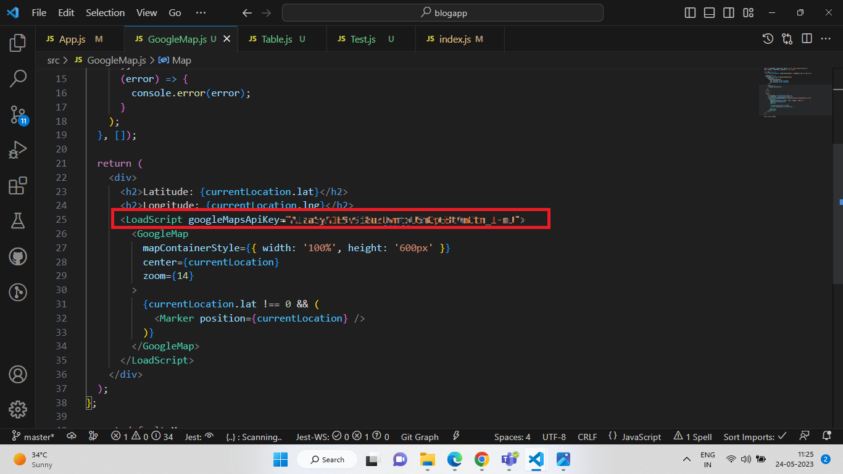Screen dimensions: 843x474
Task: Open the Extensions view
Action: tap(18, 186)
